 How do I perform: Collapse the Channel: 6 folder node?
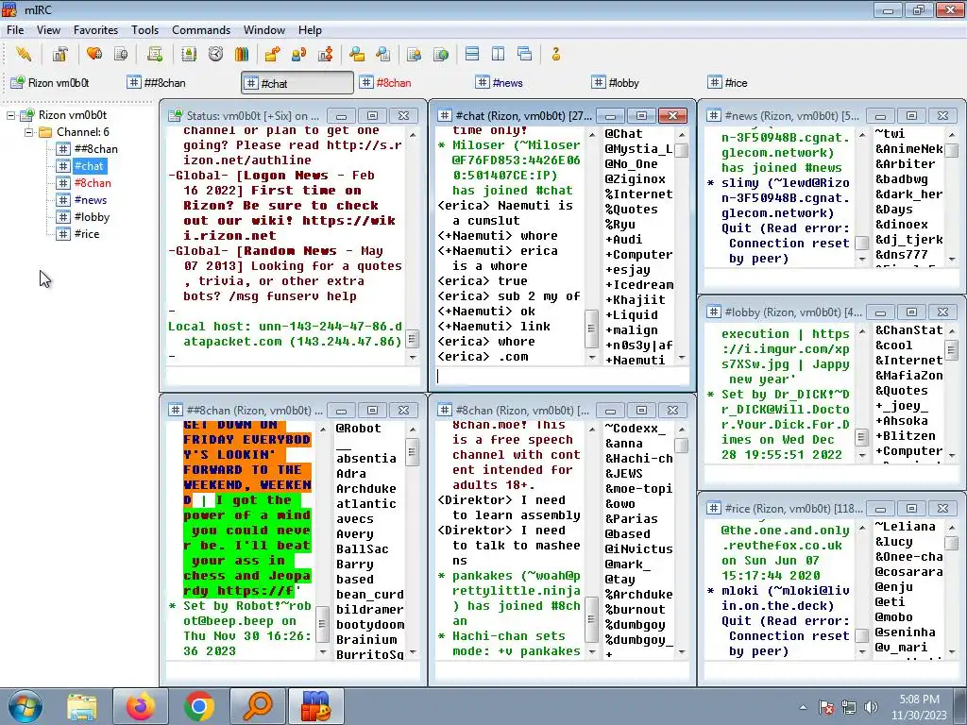[x=28, y=132]
